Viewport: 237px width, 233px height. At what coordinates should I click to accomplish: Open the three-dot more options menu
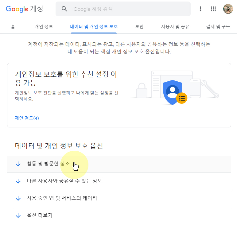pyautogui.click(x=200, y=9)
